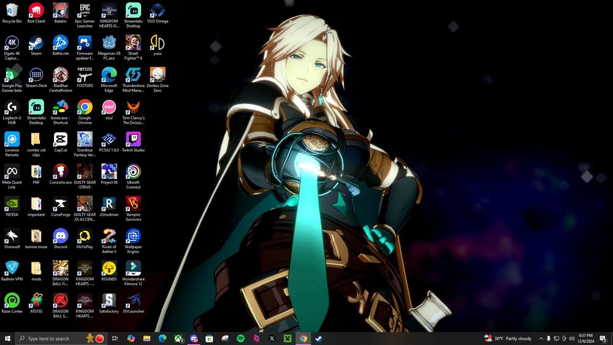The width and height of the screenshot is (613, 345).
Task: Show hidden system tray icons
Action: [541, 338]
